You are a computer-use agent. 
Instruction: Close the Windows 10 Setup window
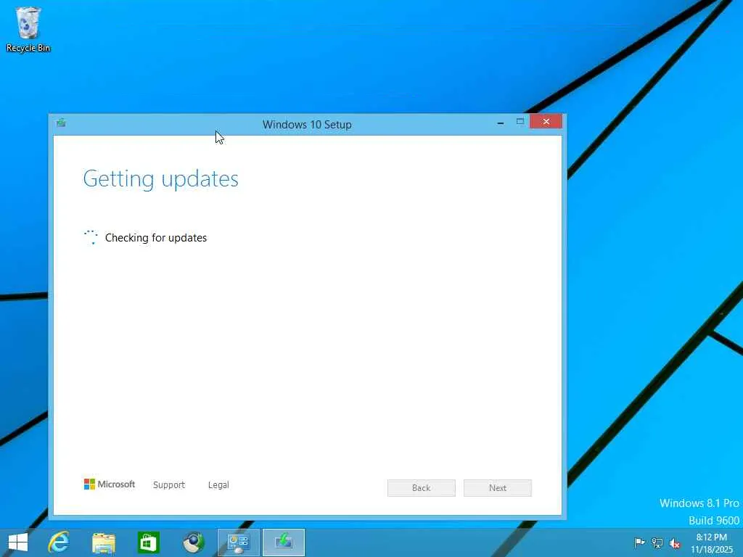546,122
